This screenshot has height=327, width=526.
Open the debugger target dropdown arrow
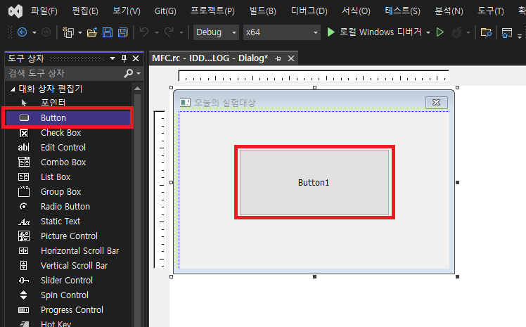pyautogui.click(x=428, y=32)
